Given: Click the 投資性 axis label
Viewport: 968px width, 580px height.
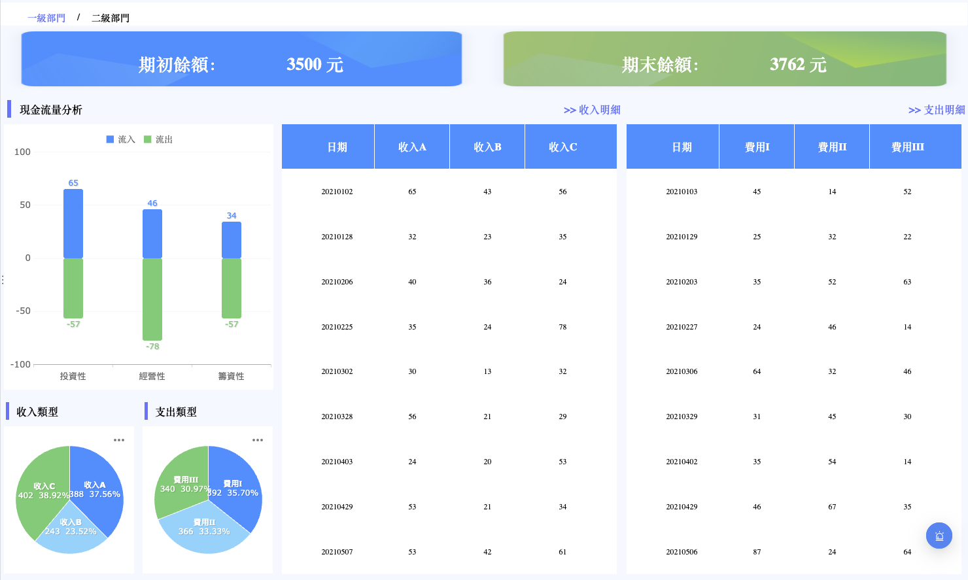Looking at the screenshot, I should 73,376.
